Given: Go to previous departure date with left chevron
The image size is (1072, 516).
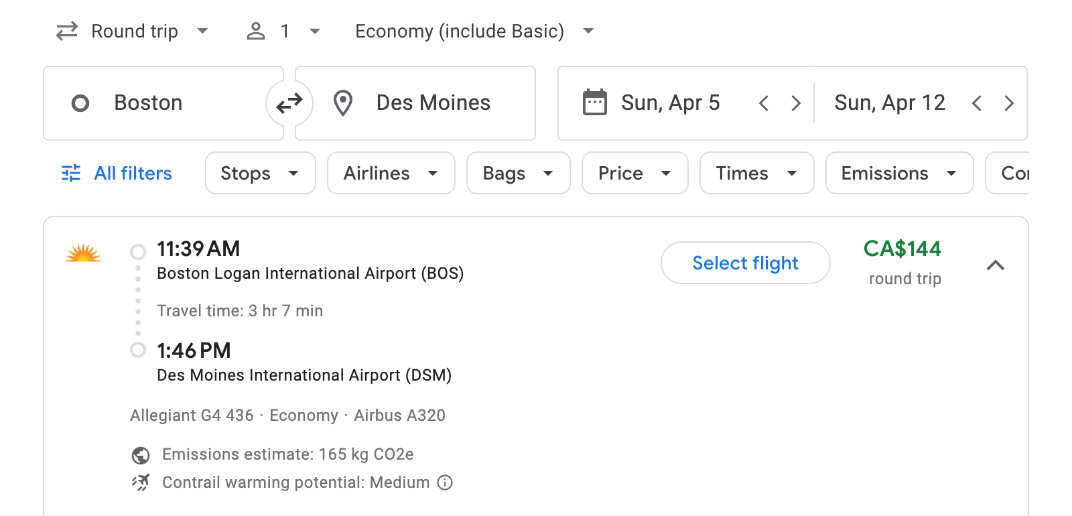Looking at the screenshot, I should [x=763, y=103].
